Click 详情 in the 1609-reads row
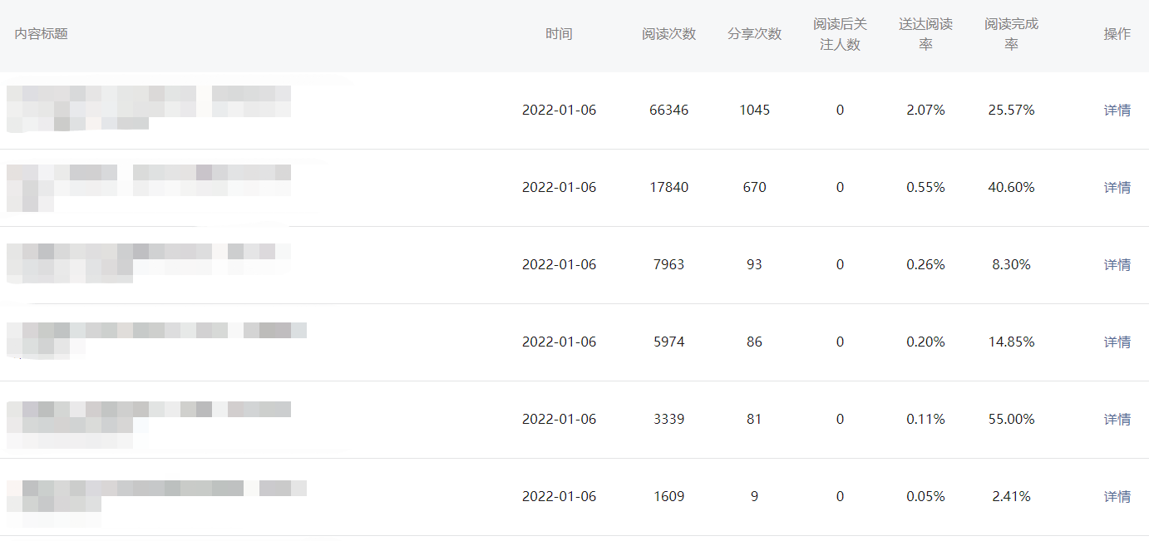This screenshot has height=541, width=1149. click(x=1117, y=497)
